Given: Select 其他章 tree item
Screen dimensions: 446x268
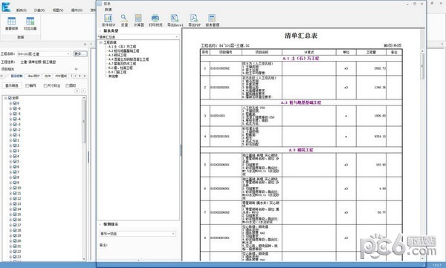Looking at the screenshot, I should coord(113,76).
